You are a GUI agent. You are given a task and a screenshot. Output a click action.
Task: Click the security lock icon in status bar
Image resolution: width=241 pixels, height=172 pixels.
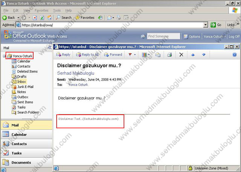[190, 168]
